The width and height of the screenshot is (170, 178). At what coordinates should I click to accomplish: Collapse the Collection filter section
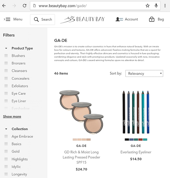(x=6, y=129)
